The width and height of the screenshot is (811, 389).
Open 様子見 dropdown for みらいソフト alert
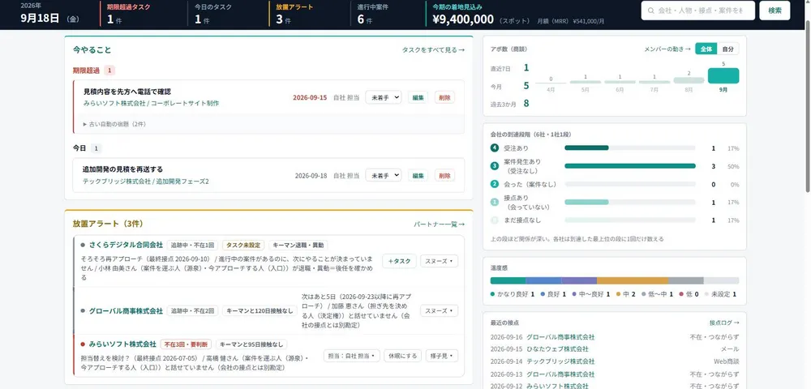(442, 356)
